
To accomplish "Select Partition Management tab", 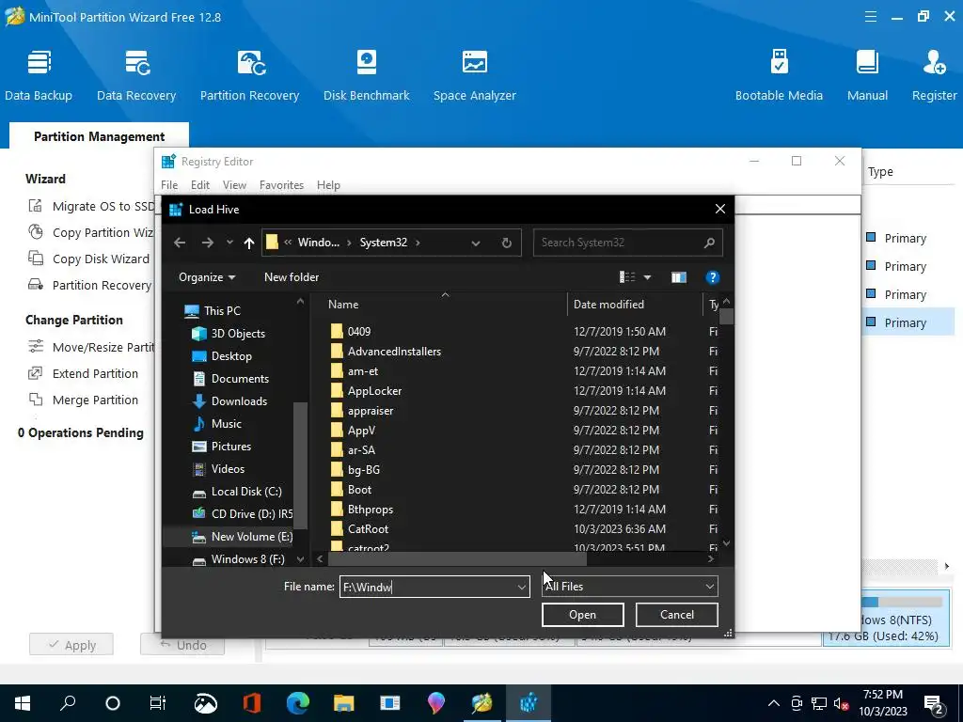I will (99, 136).
